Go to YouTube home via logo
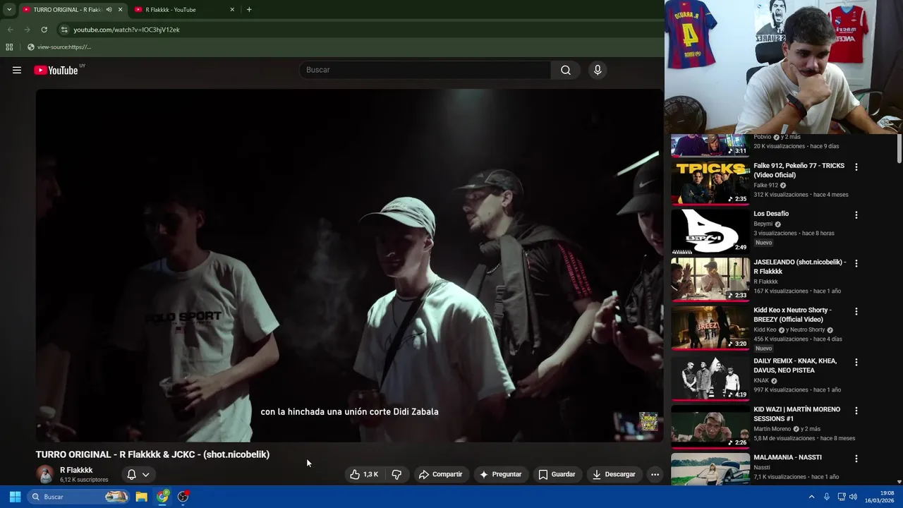903x508 pixels. click(x=56, y=70)
